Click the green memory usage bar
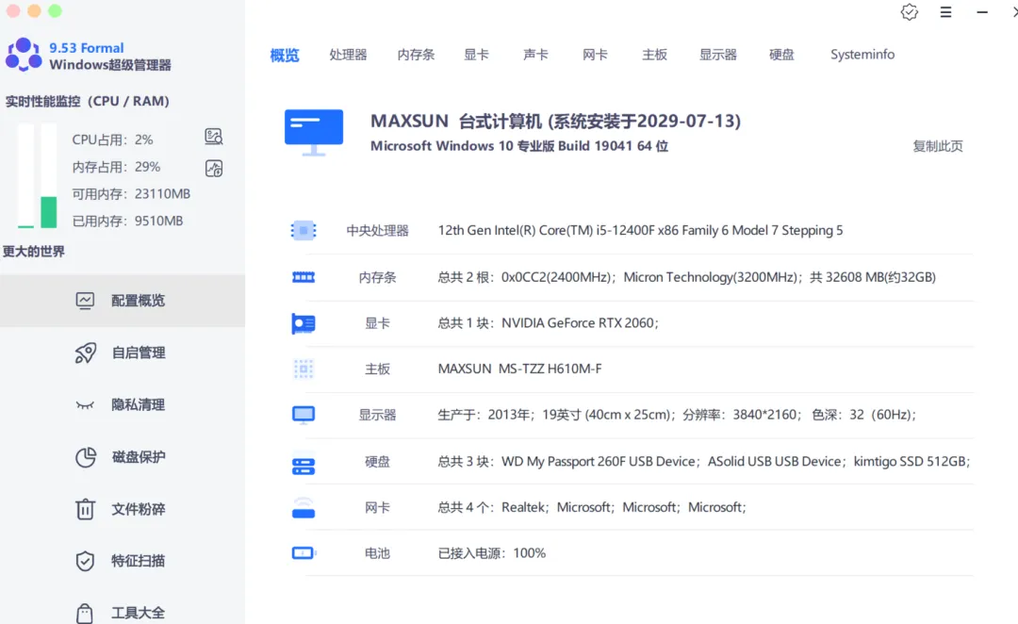This screenshot has height=624, width=1018. [x=49, y=212]
